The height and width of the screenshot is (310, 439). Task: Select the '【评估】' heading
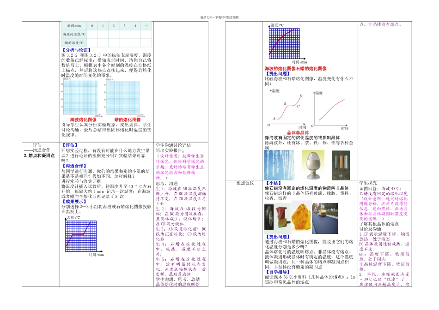[x=70, y=145]
